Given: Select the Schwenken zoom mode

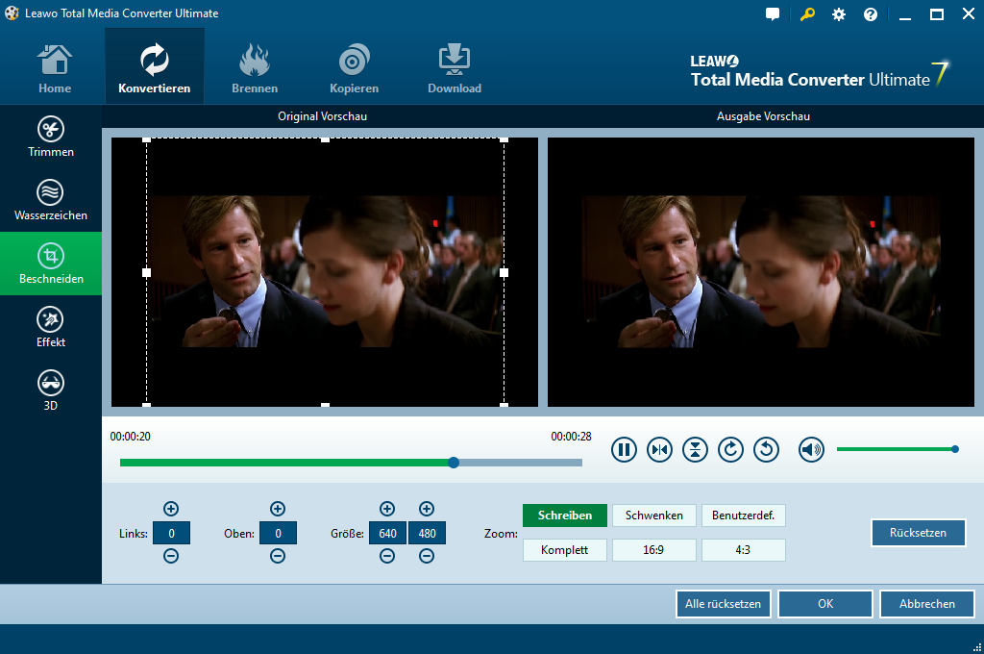Looking at the screenshot, I should (653, 516).
